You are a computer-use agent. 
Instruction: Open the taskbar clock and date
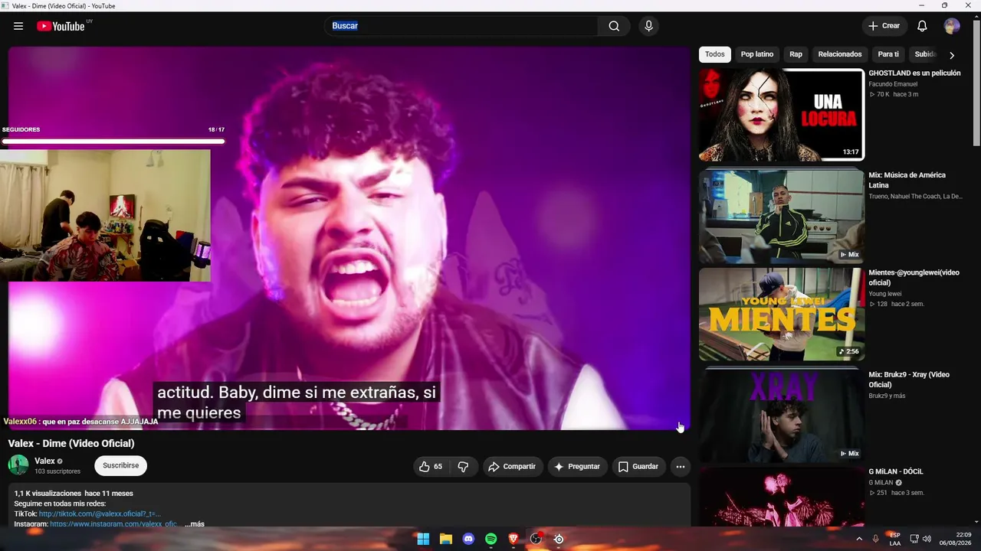[955, 539]
